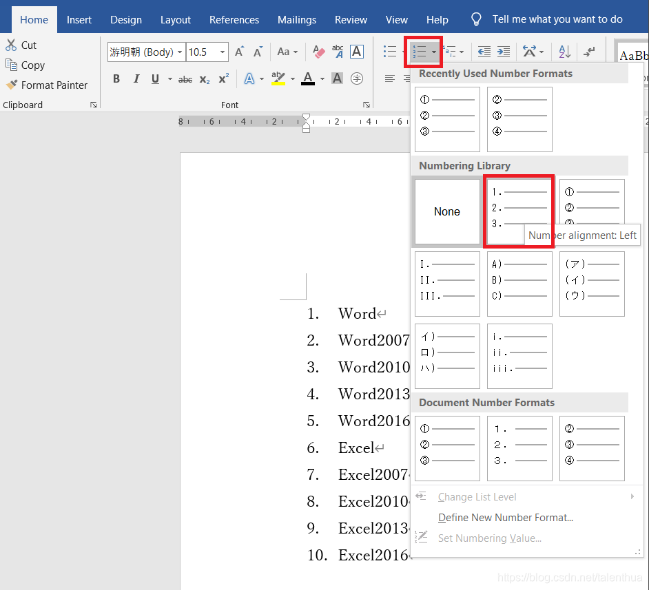Select the 1. 2. 3. format in Numbering Library
The image size is (649, 590).
tap(519, 211)
